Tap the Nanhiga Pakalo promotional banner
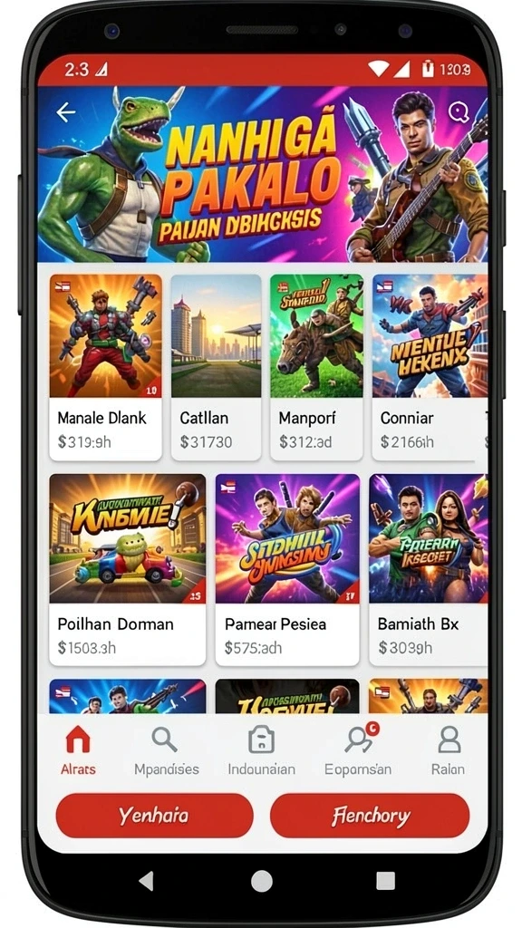The image size is (522, 928). pos(262,174)
